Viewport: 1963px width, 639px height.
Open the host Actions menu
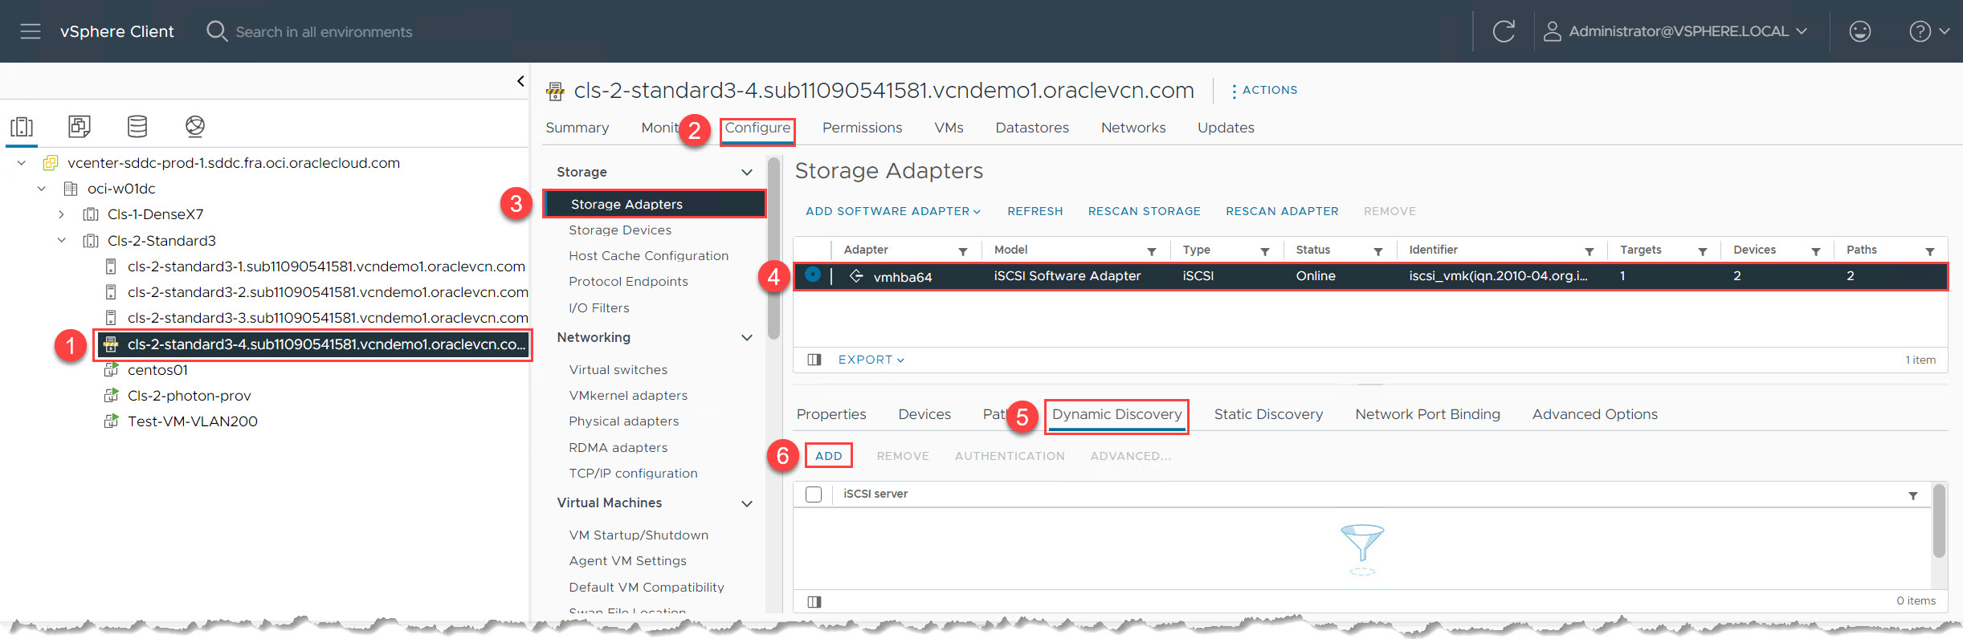click(1265, 90)
